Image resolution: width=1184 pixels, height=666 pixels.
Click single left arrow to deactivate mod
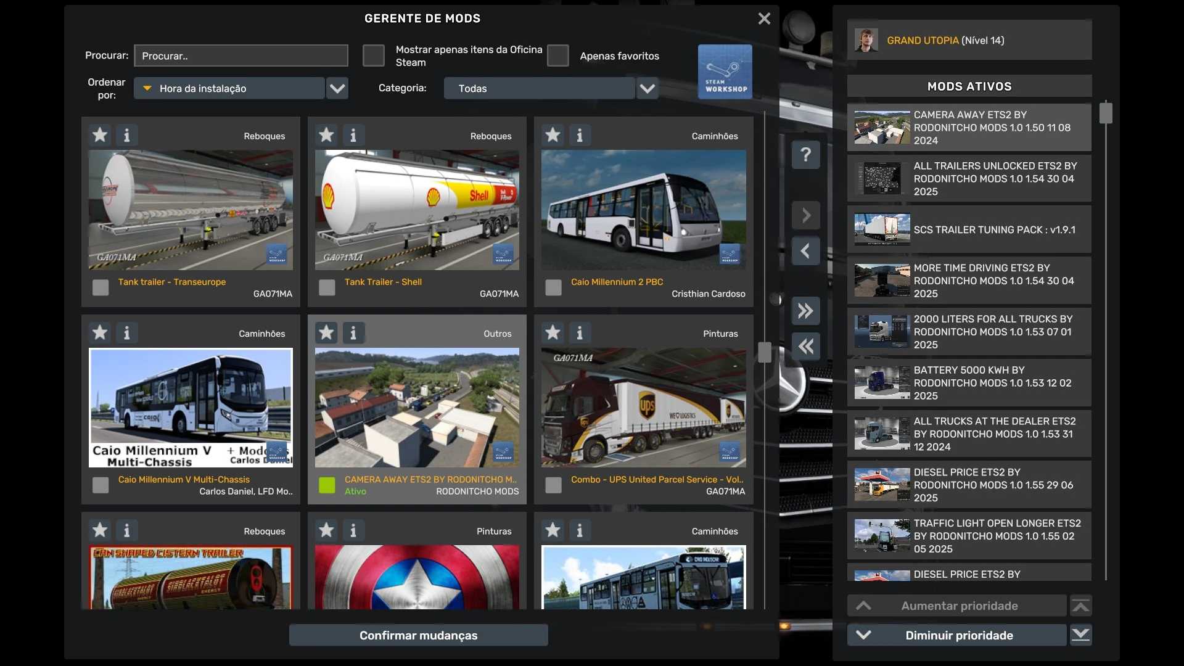pos(805,251)
